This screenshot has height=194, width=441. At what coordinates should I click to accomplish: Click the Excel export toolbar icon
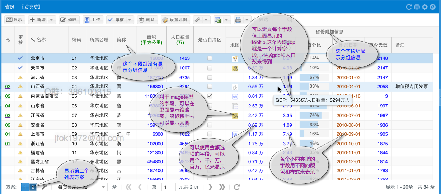click(217, 20)
